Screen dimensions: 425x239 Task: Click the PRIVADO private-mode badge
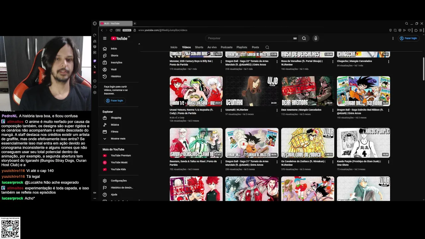127,30
